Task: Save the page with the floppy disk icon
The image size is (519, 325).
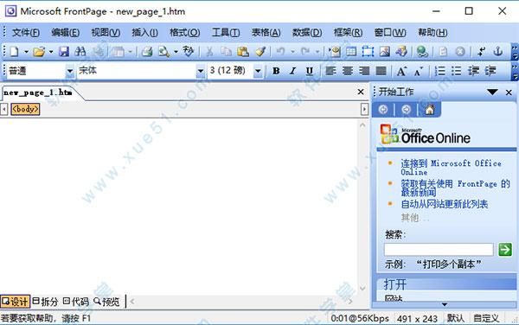Action: pyautogui.click(x=64, y=52)
